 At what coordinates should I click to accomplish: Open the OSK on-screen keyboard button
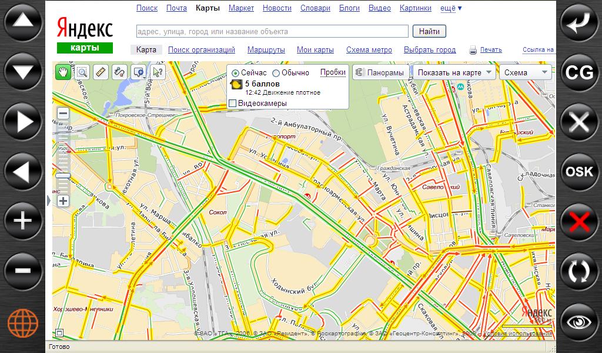click(x=579, y=172)
